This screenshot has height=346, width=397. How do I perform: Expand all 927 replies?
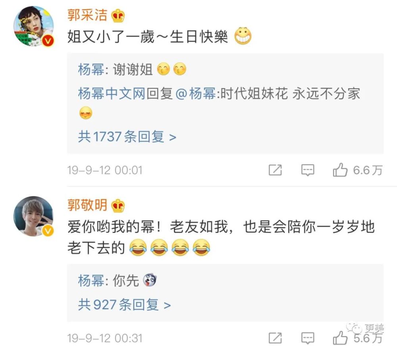tap(124, 305)
